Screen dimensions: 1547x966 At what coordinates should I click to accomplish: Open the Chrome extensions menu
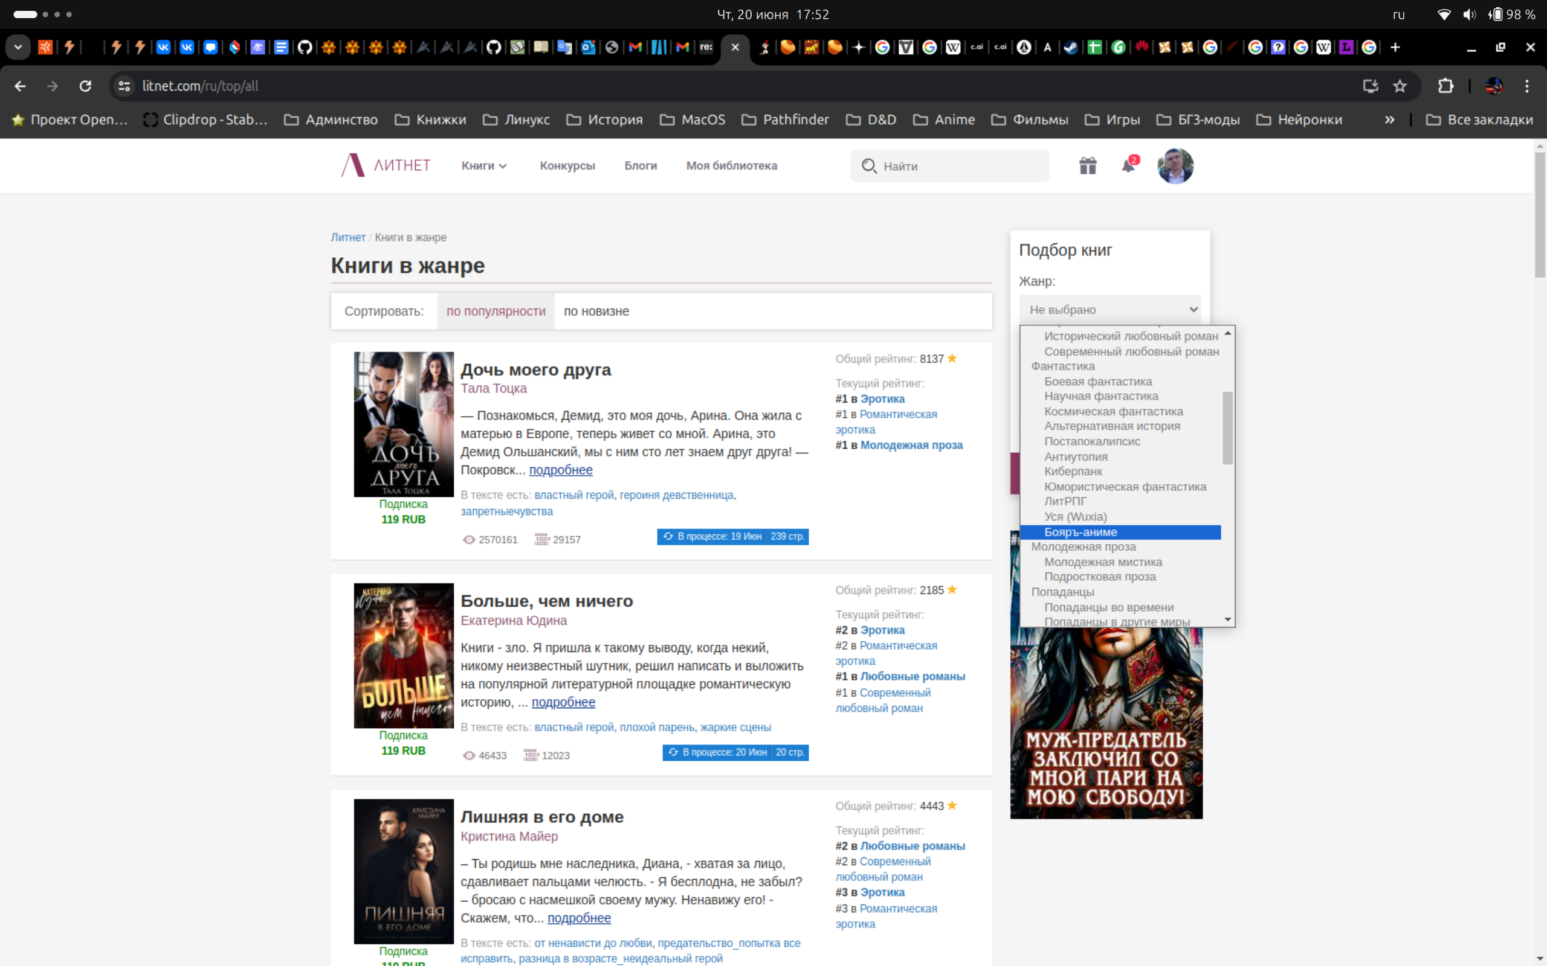pos(1445,86)
